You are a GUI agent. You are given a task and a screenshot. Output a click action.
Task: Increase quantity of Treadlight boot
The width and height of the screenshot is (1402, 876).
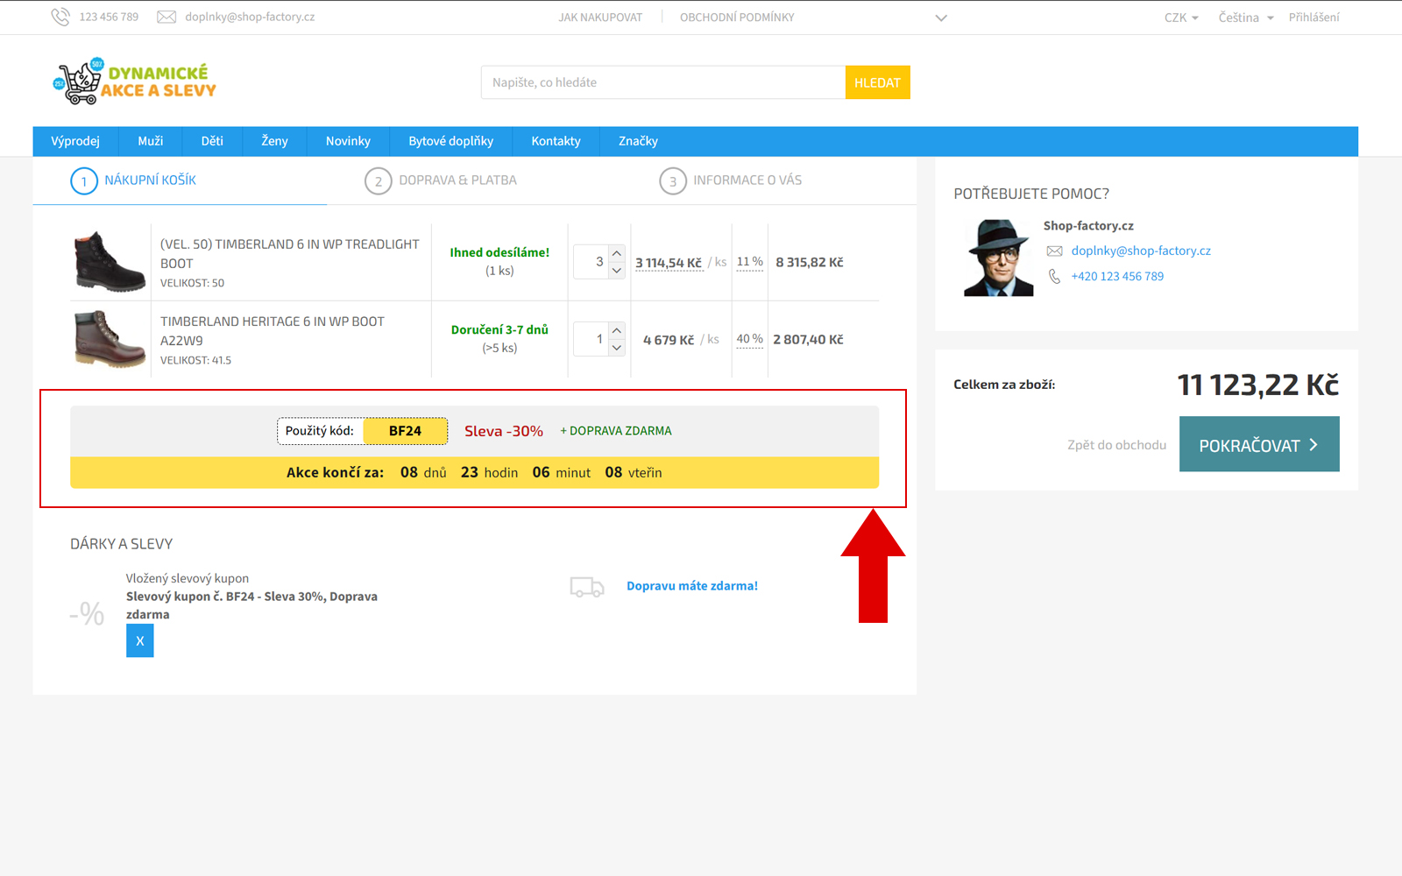[617, 253]
